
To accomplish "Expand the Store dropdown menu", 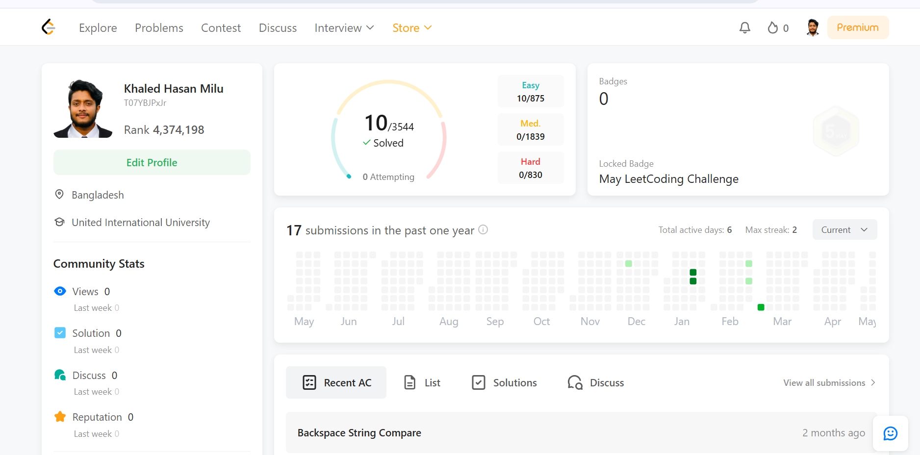I will tap(412, 28).
